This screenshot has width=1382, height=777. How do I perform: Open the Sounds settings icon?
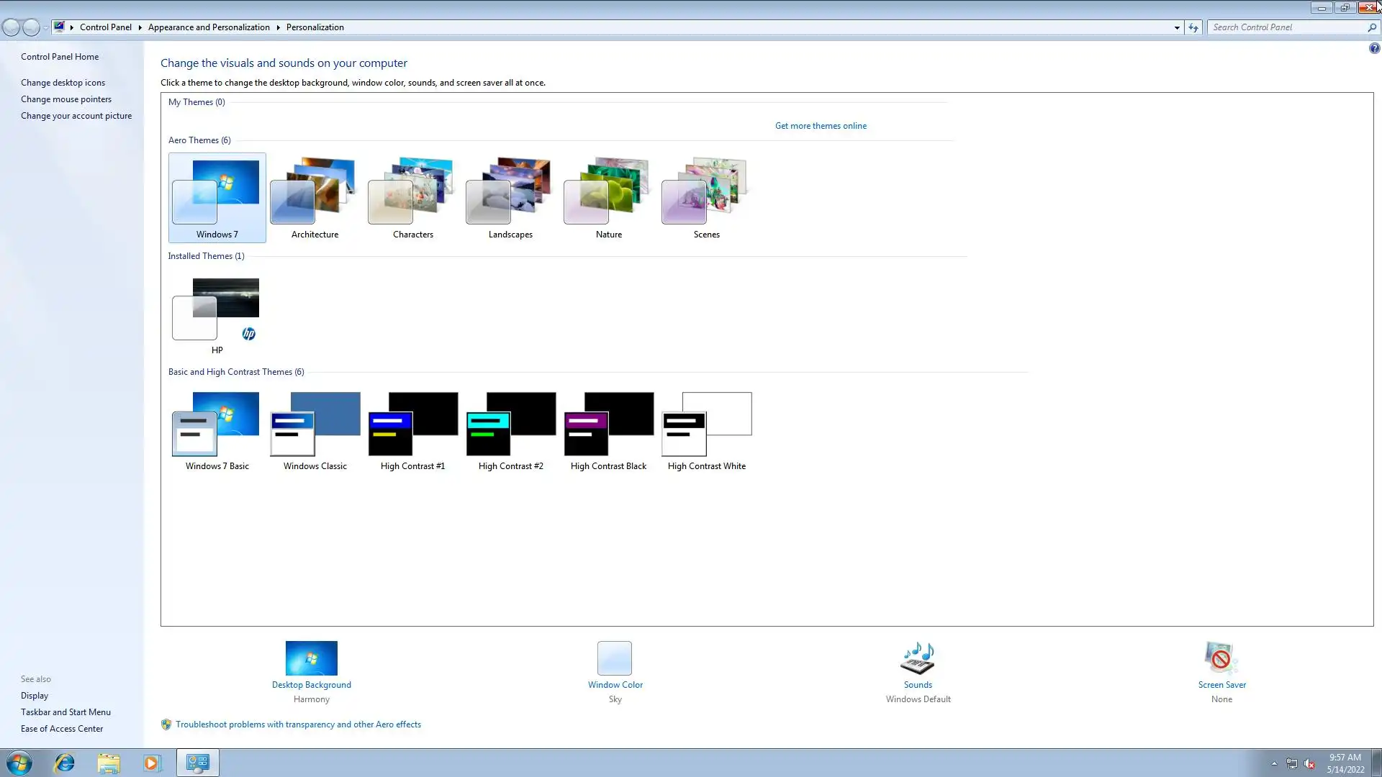(x=918, y=658)
